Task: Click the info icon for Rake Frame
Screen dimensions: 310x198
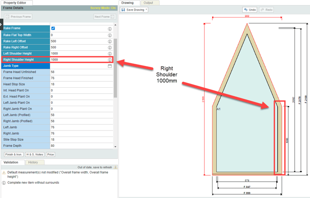Action: pyautogui.click(x=110, y=29)
